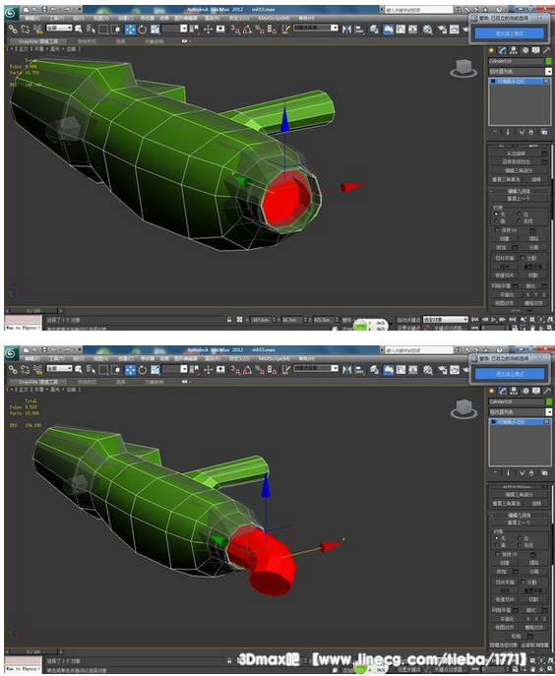
Task: Open 选定对象 key filter dropdown in upper screenshot
Action: click(x=446, y=320)
